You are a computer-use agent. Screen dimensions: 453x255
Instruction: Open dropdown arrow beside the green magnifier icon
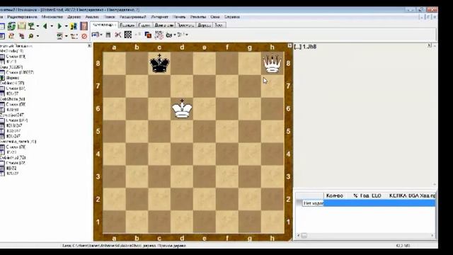[38, 36]
